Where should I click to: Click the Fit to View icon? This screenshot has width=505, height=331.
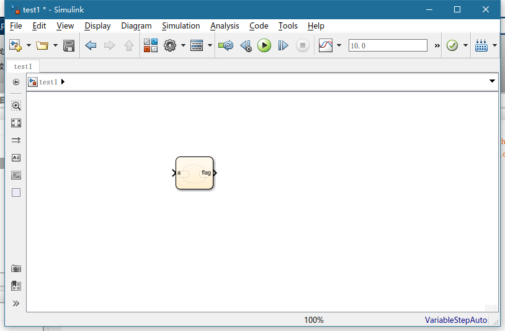point(16,123)
